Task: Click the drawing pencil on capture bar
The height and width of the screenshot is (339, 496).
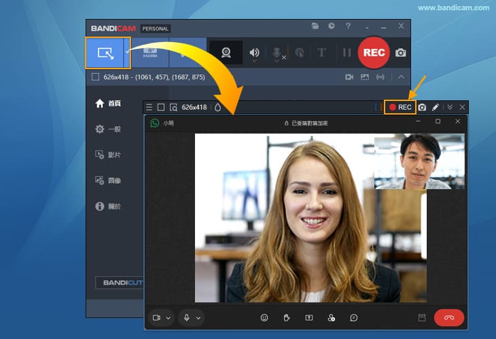Action: coord(436,107)
